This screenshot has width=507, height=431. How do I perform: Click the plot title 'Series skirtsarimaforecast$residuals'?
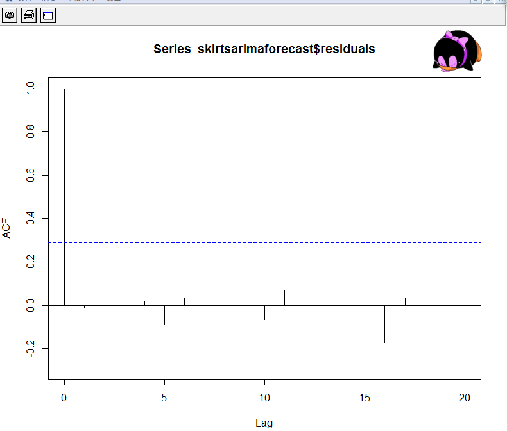(x=264, y=49)
